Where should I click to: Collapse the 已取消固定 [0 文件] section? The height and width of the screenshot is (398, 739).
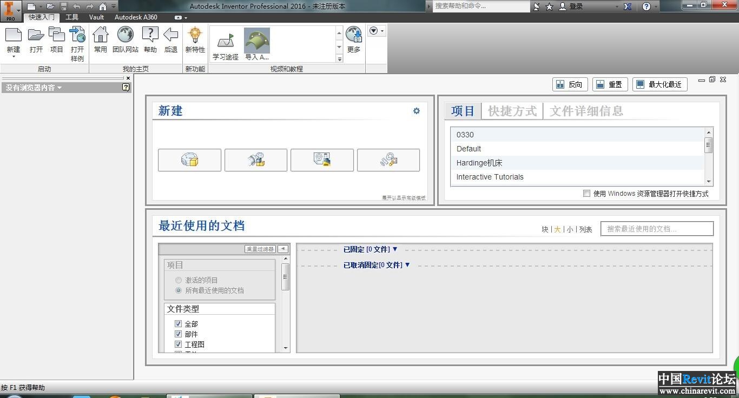407,265
